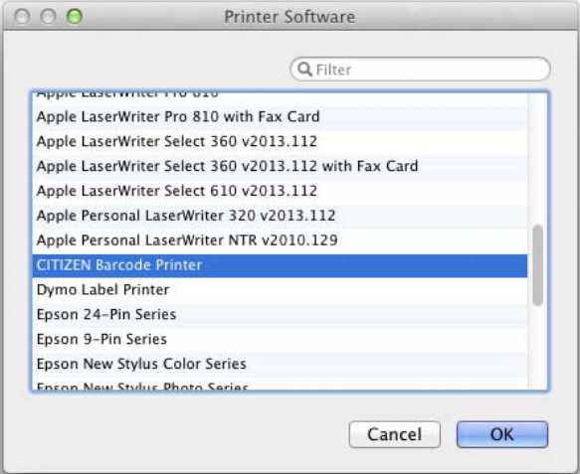The height and width of the screenshot is (474, 580).
Task: Click the Cancel button
Action: click(395, 434)
